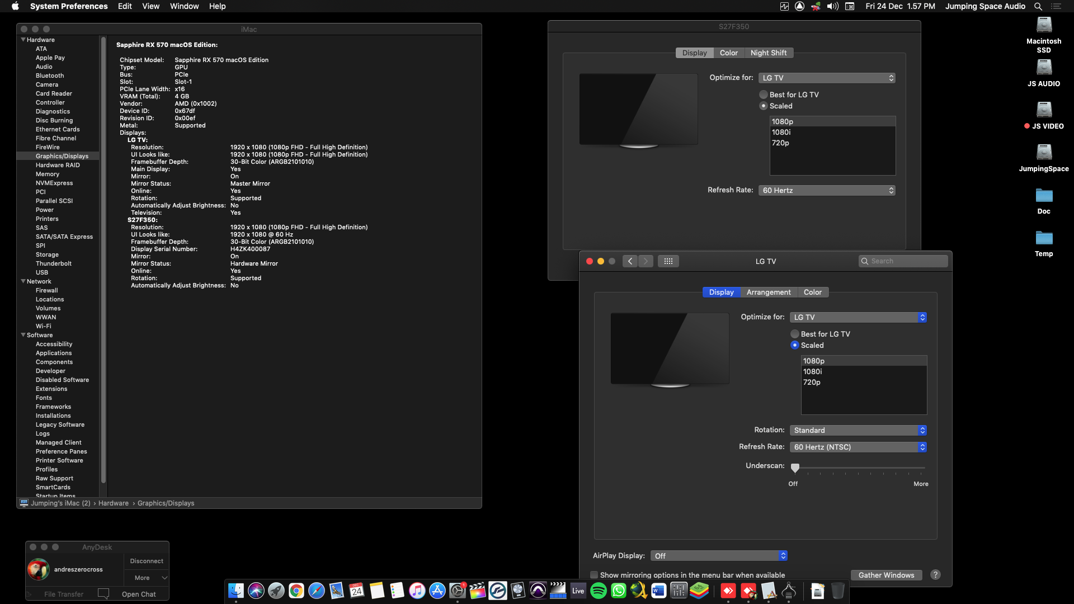Open the sound volume menu bar icon
Screen dimensions: 1074x604
[x=833, y=6]
